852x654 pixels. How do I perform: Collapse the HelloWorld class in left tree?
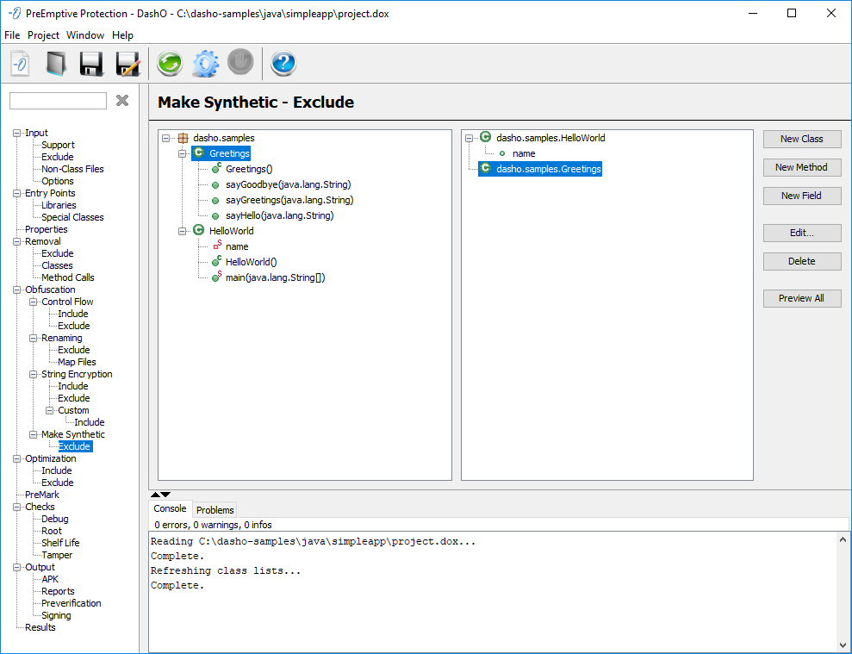(183, 231)
